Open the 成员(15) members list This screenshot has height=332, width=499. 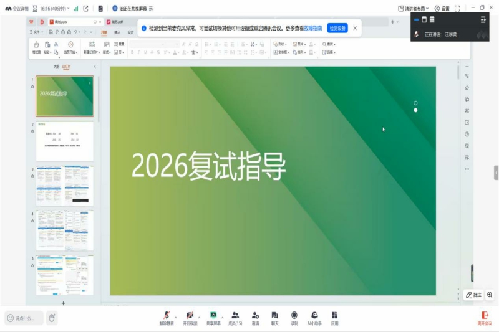[235, 316]
